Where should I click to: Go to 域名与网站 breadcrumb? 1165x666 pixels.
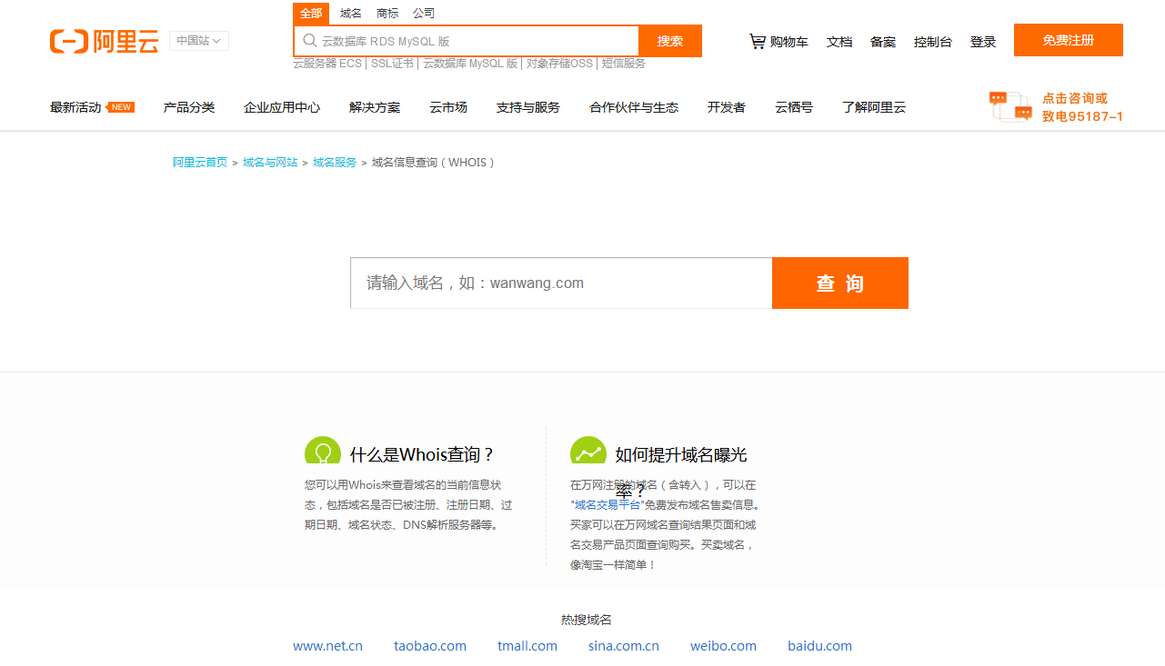pos(270,163)
